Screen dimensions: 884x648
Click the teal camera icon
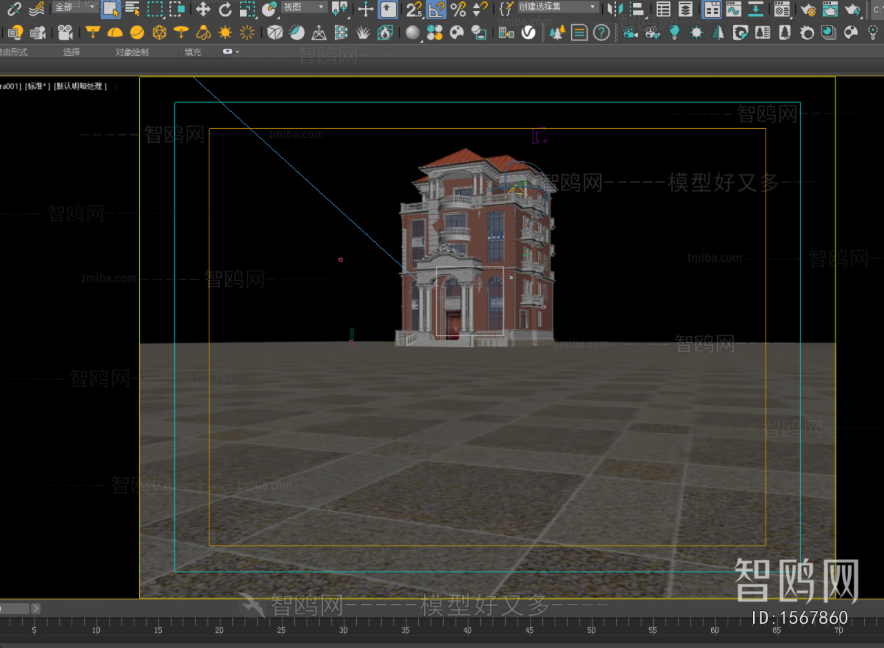tap(630, 32)
